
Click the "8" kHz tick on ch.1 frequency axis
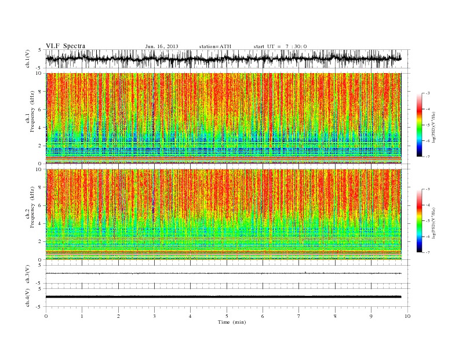pos(40,92)
